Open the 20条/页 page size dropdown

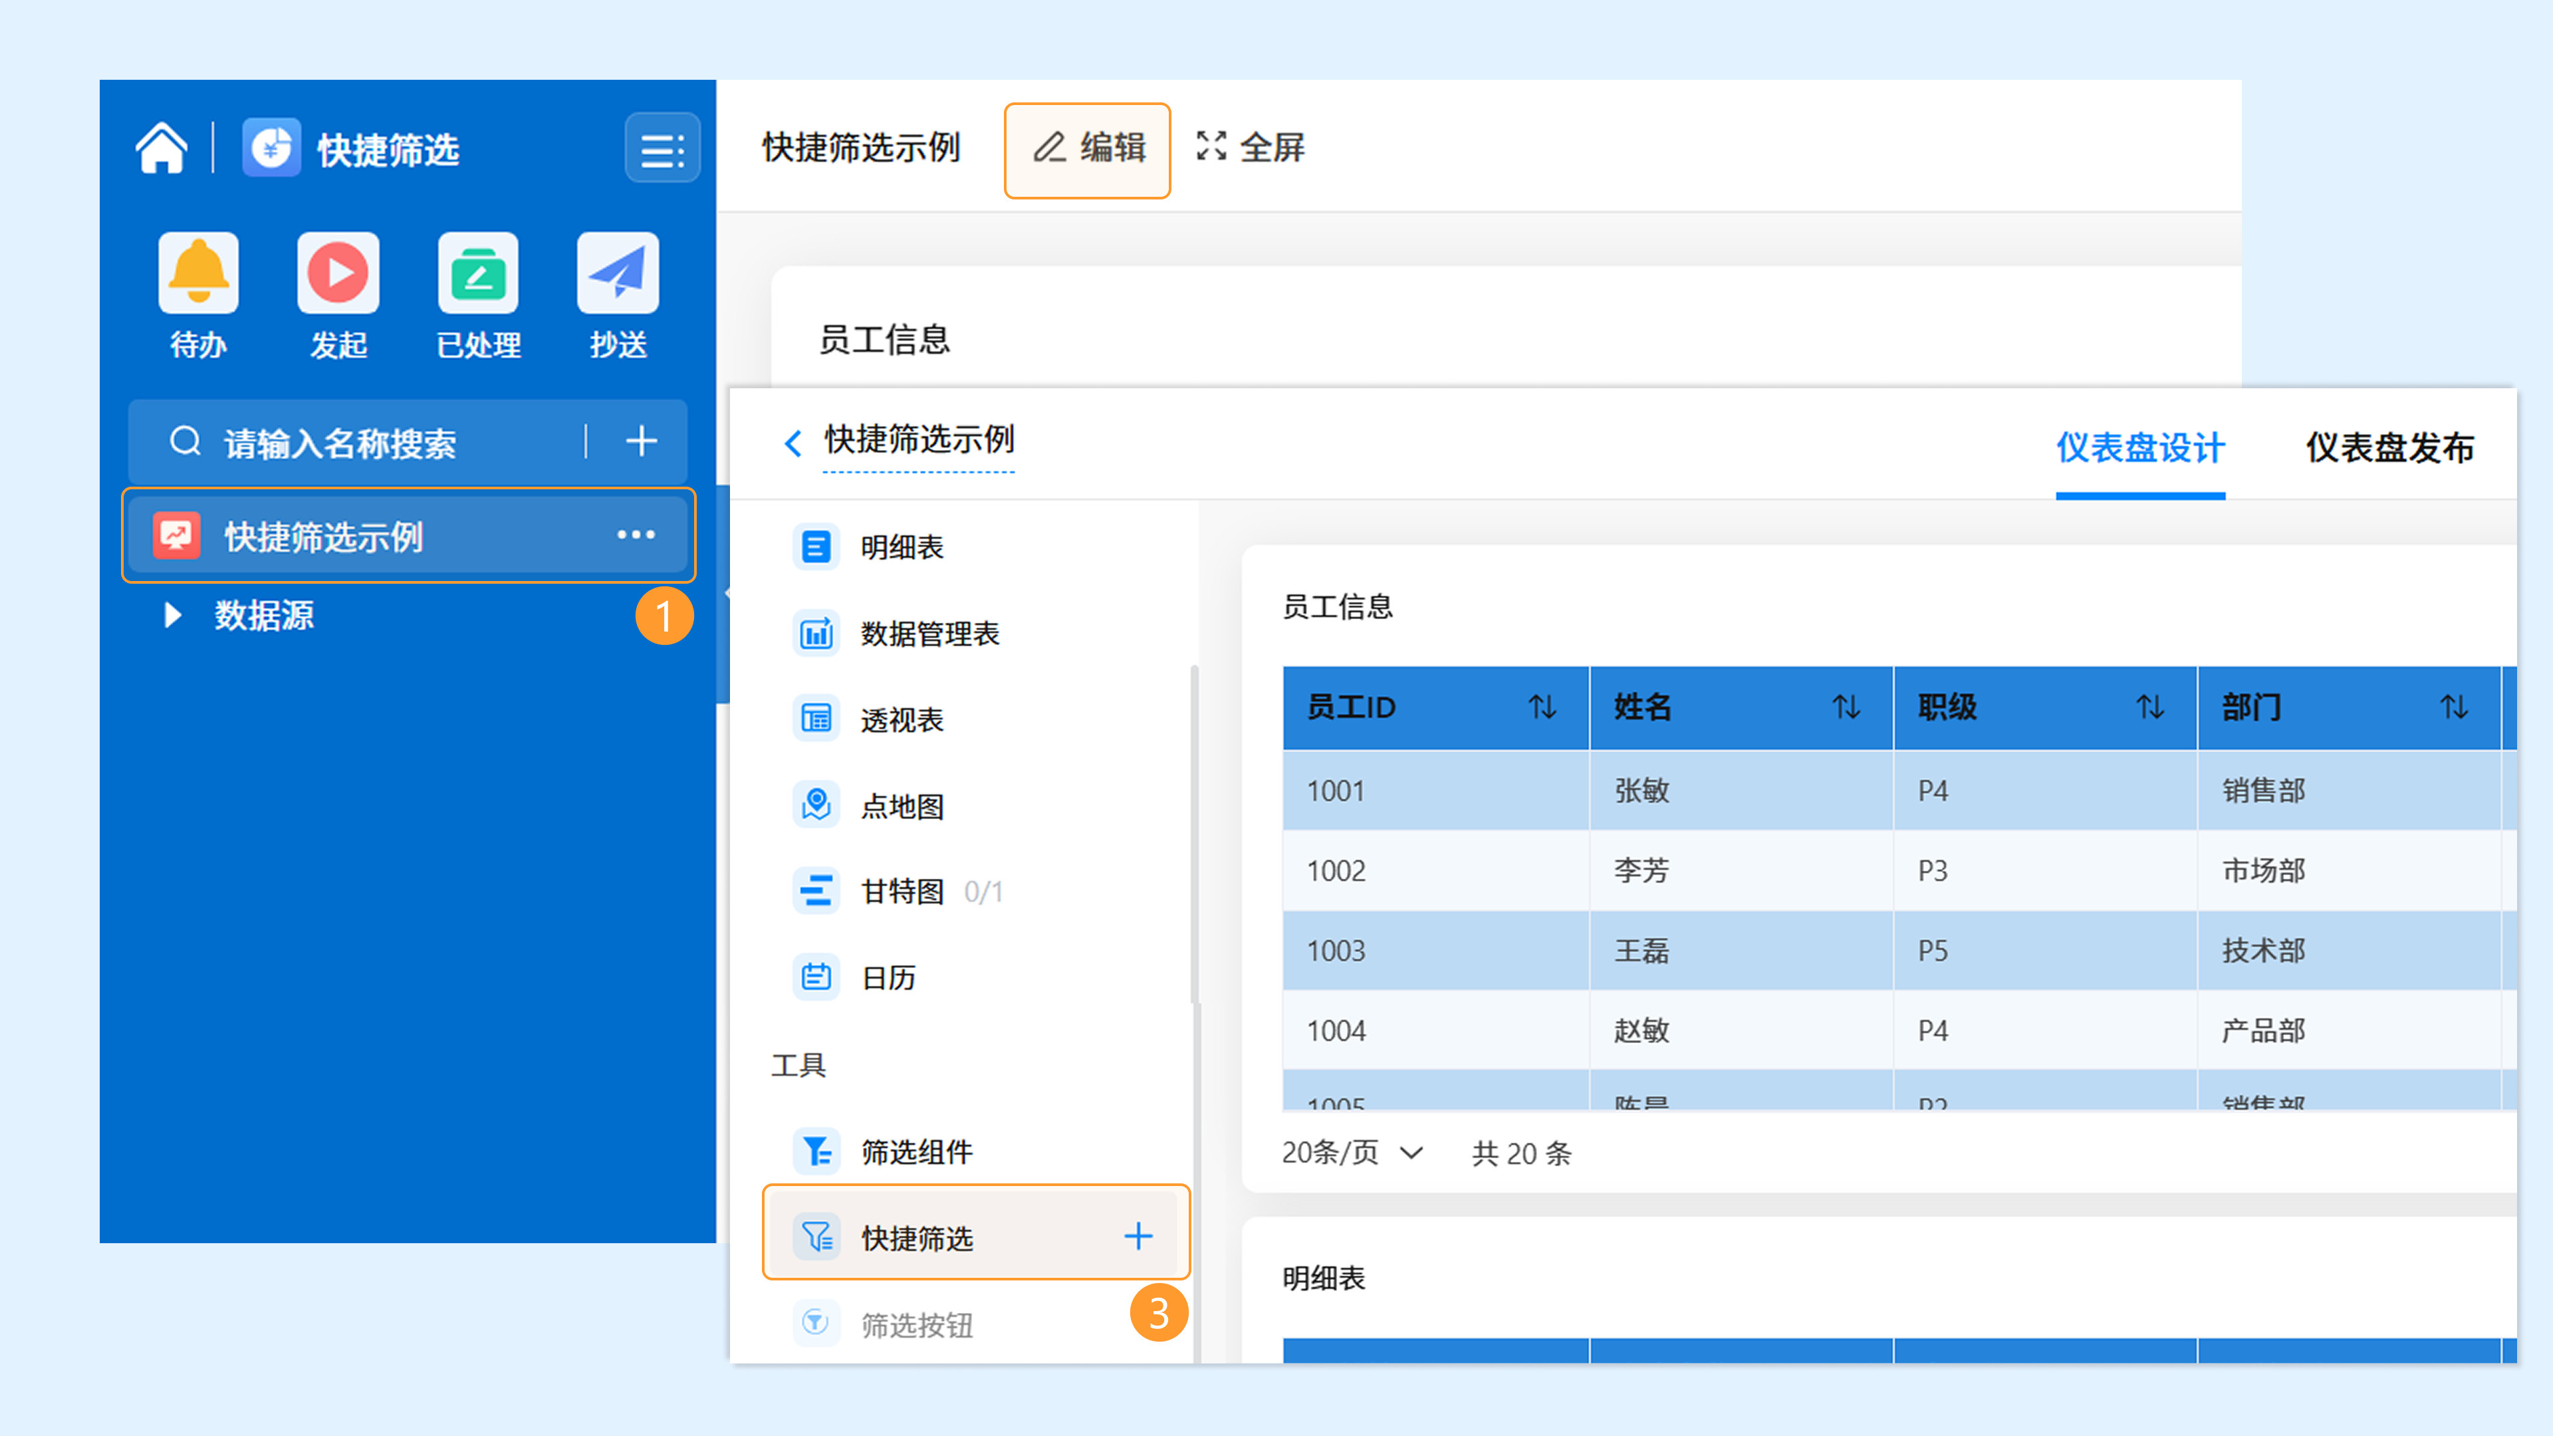click(x=1352, y=1153)
